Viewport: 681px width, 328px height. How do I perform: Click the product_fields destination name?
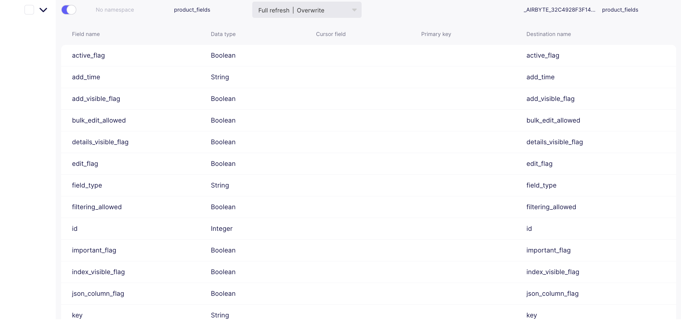[620, 10]
